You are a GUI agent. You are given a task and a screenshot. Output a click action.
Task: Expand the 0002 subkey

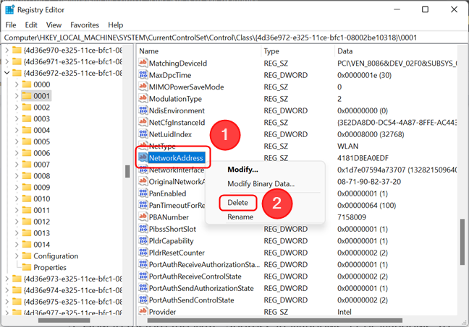tap(17, 108)
